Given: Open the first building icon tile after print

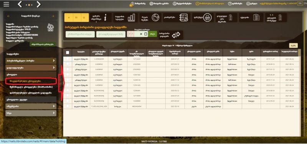Looking at the screenshot, I should click(x=226, y=17).
